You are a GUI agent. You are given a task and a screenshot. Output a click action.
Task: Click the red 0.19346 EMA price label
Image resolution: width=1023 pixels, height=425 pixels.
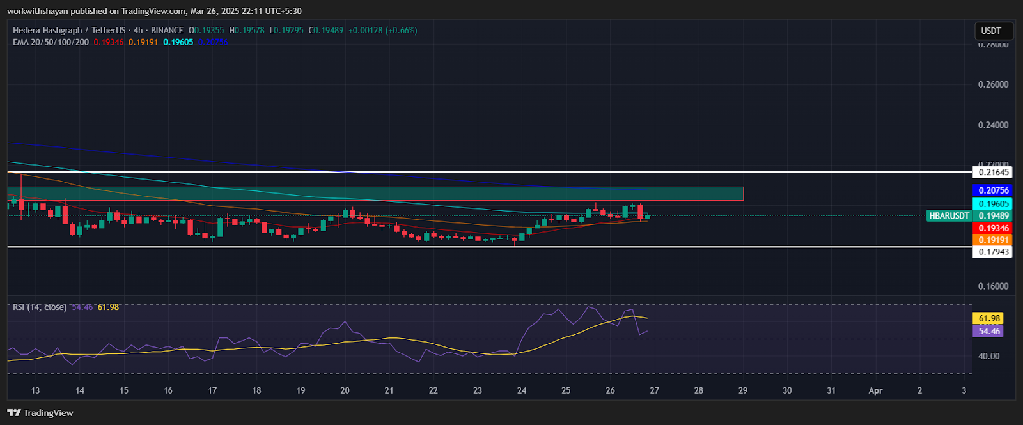pyautogui.click(x=994, y=228)
